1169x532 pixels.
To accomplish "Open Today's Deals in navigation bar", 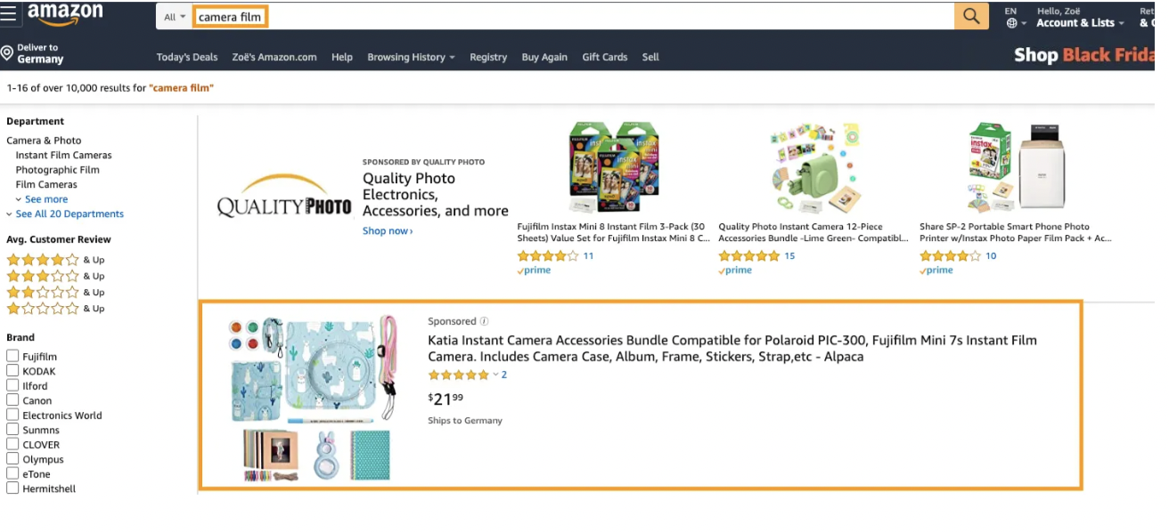I will (187, 57).
